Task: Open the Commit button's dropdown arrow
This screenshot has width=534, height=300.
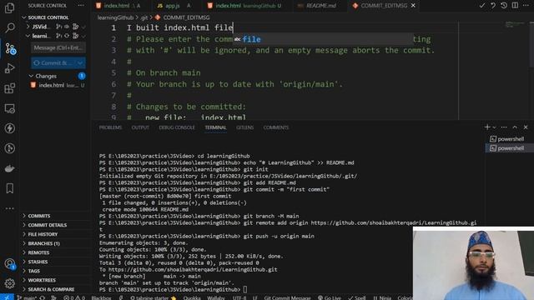Action: 80,63
